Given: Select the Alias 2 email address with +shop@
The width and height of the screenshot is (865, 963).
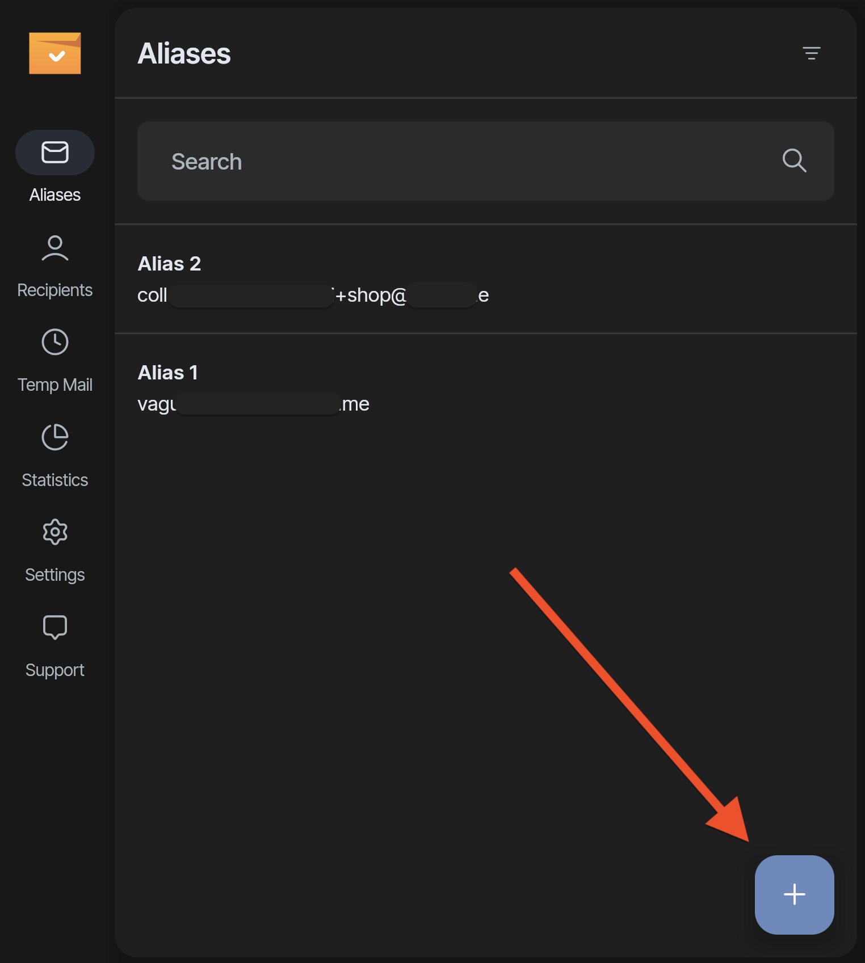Looking at the screenshot, I should [313, 295].
